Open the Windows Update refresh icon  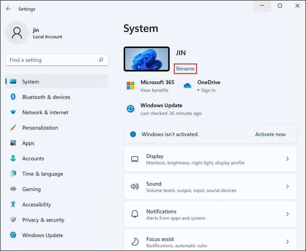coord(130,109)
